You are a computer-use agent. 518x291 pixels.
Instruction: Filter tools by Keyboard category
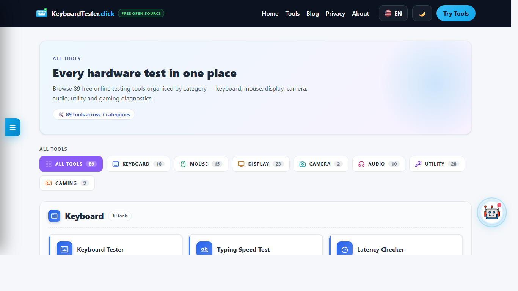tap(138, 164)
